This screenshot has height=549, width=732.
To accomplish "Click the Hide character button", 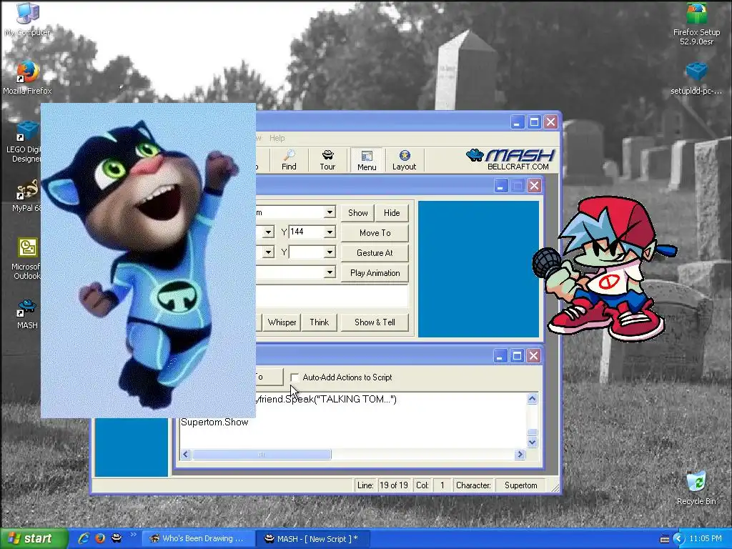I will (392, 213).
